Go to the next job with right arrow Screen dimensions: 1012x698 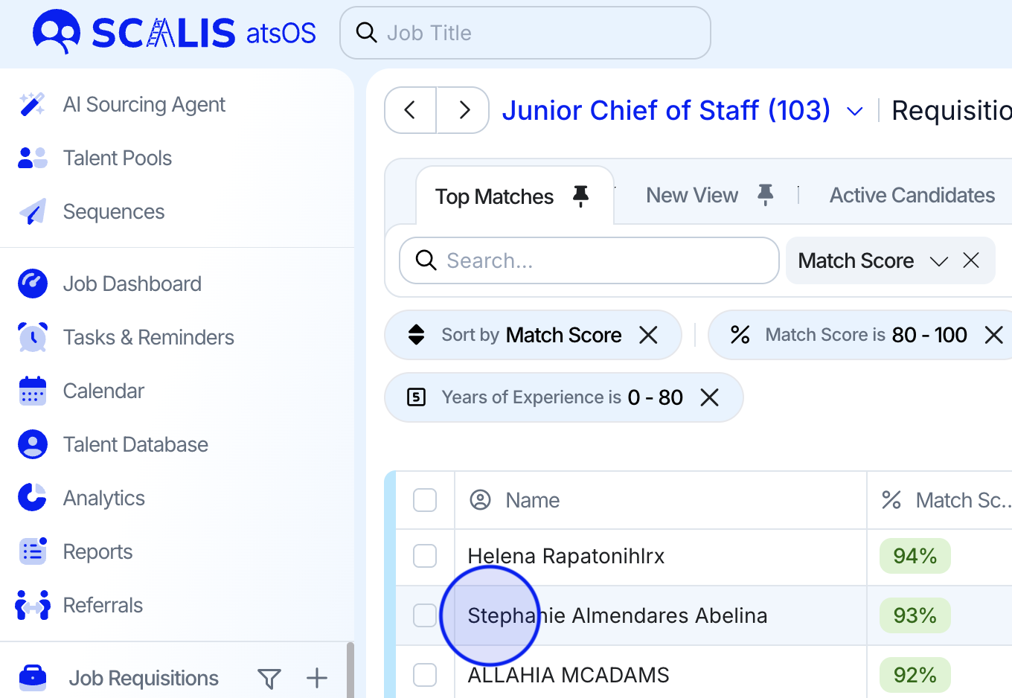pyautogui.click(x=464, y=110)
